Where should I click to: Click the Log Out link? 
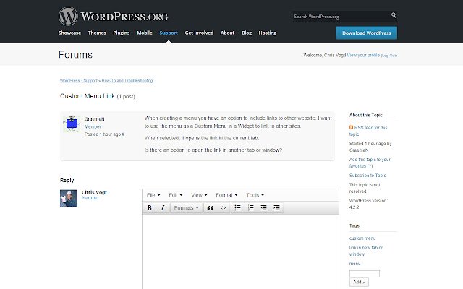pyautogui.click(x=389, y=56)
